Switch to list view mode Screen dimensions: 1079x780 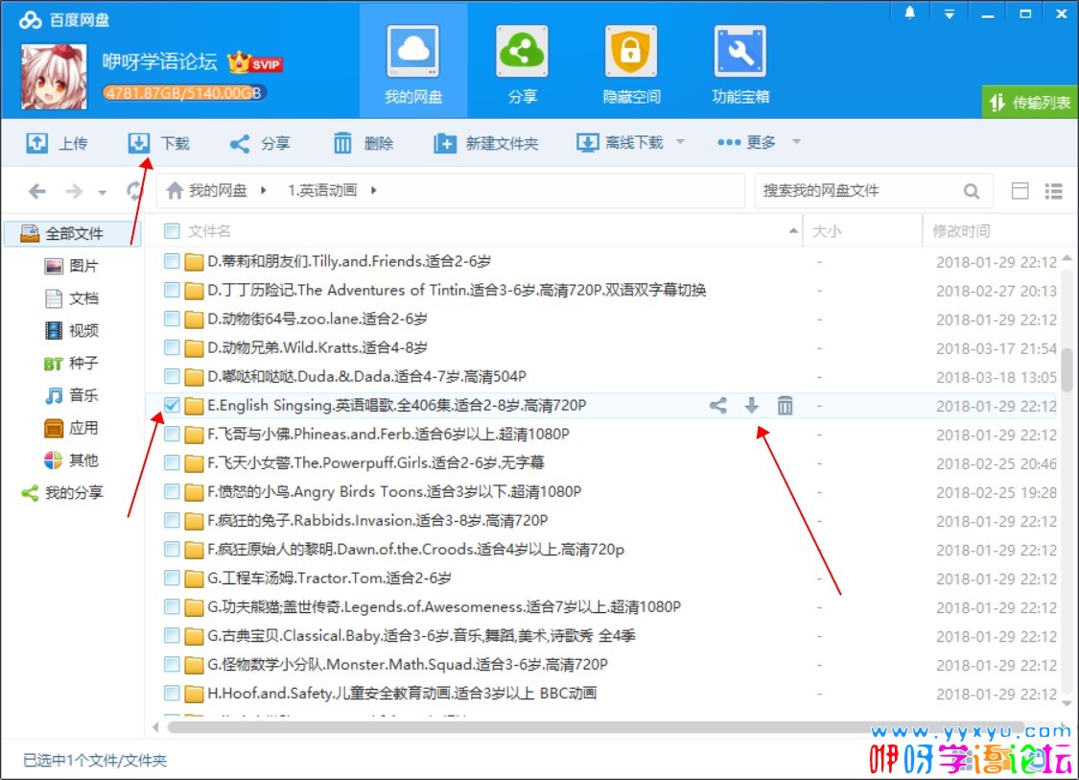click(x=1053, y=191)
